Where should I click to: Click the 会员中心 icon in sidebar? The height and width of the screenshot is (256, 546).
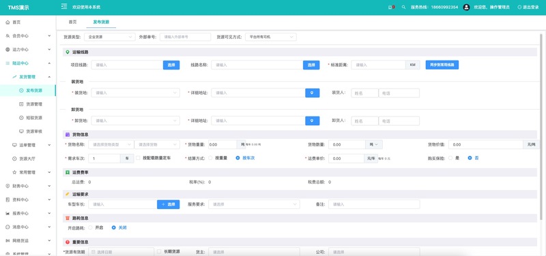tap(8, 36)
